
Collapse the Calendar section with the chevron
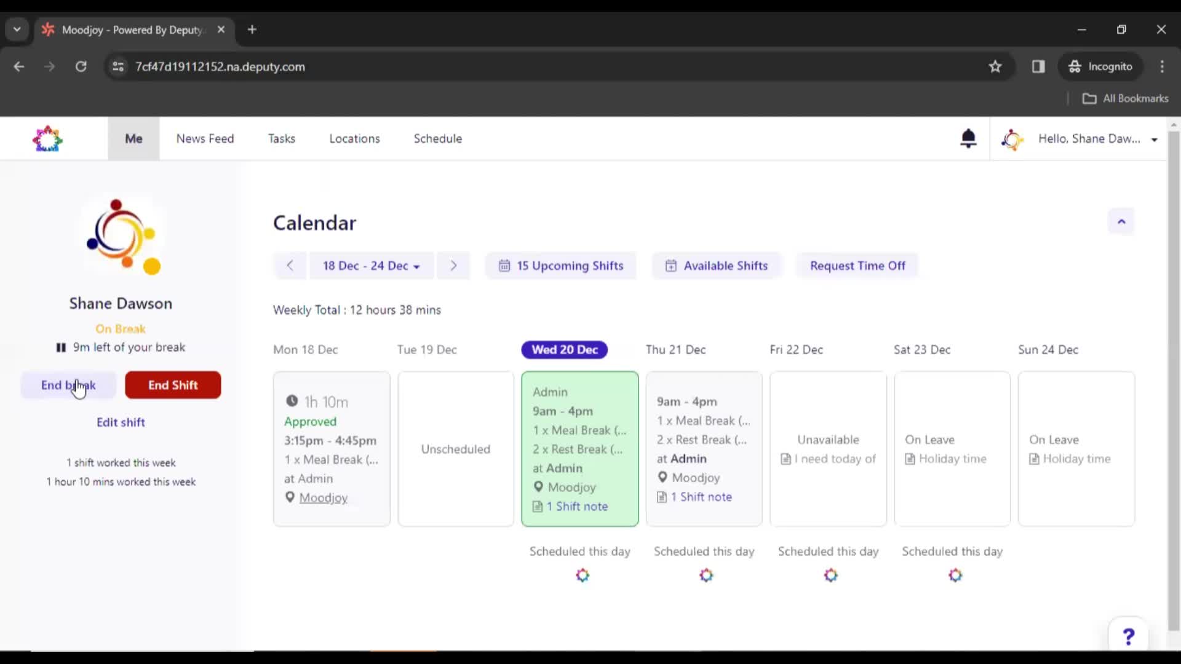pos(1121,221)
